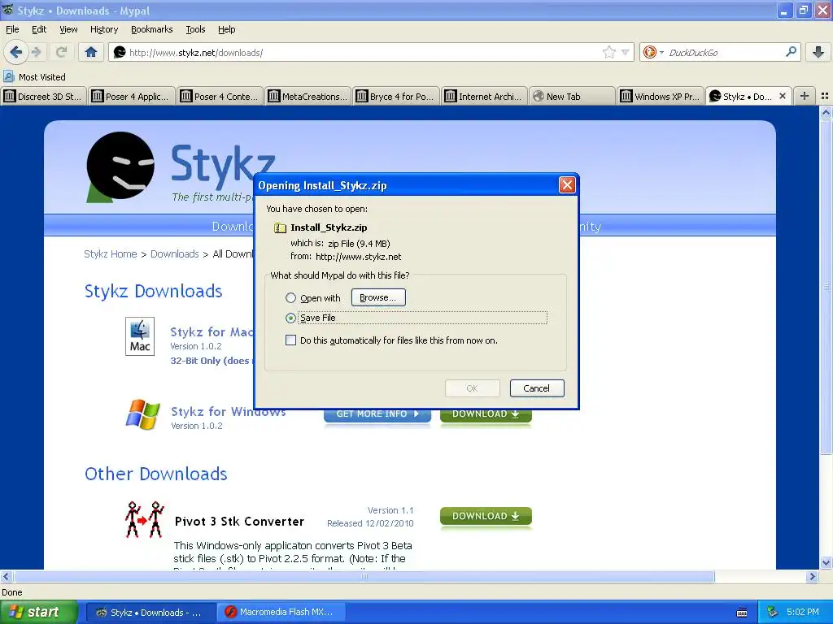
Task: Open the list all tabs icon
Action: coord(825,96)
